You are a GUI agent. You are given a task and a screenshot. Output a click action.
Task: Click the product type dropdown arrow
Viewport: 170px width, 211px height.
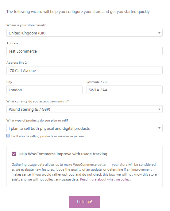coord(159,128)
